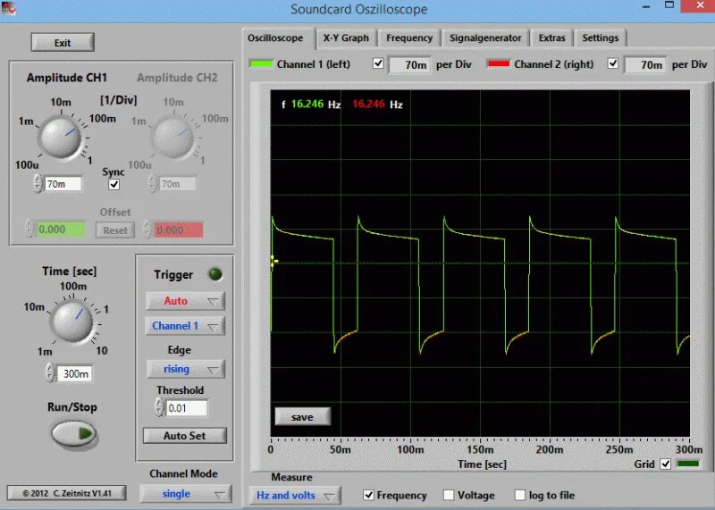
Task: Minimize the Soundcard Oscilloscope window
Action: (646, 6)
